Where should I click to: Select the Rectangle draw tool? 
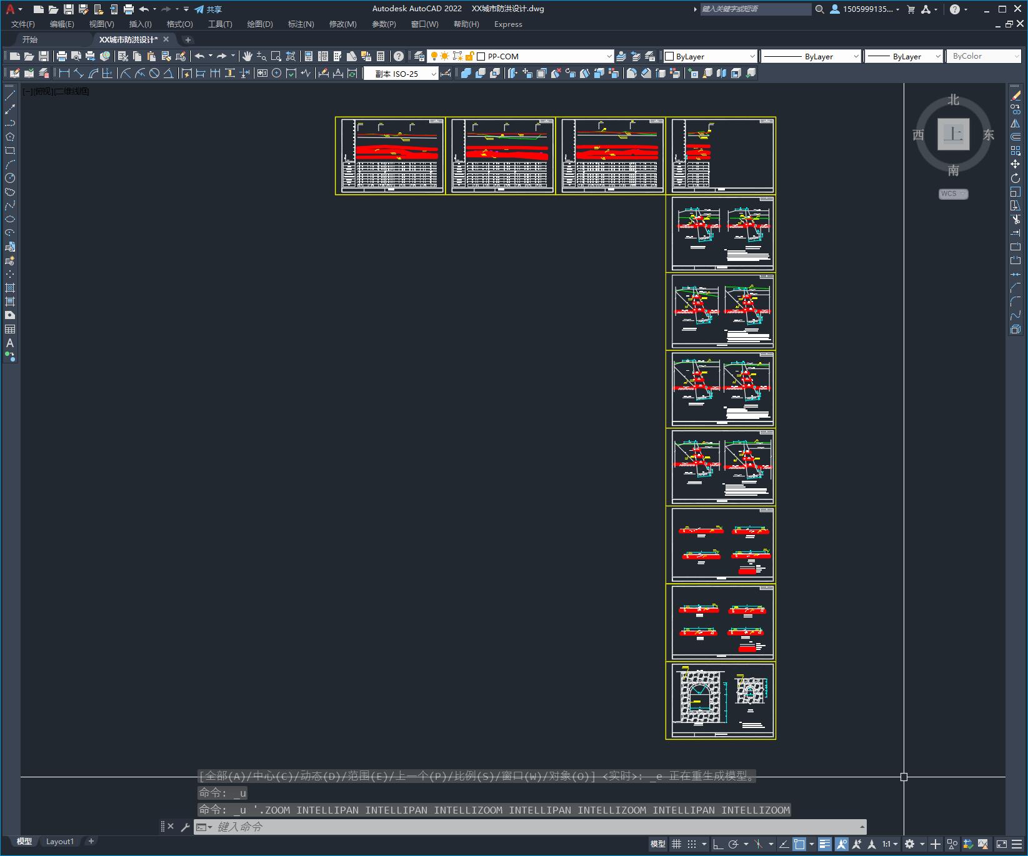click(x=10, y=150)
